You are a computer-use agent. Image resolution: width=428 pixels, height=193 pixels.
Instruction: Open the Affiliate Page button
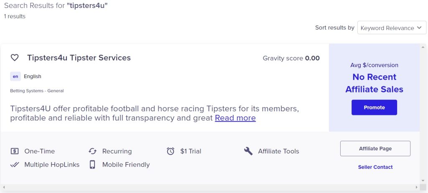click(375, 148)
